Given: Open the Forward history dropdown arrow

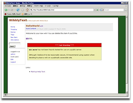Looking at the screenshot, I should tap(15, 10).
